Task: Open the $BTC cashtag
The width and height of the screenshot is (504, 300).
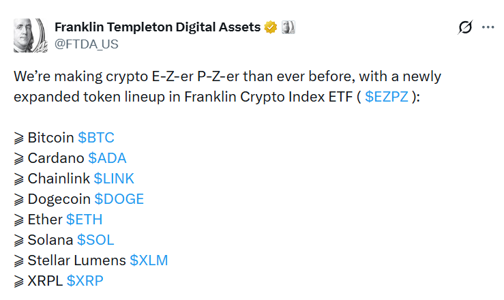Action: tap(95, 138)
